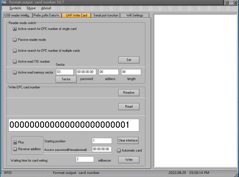
Task: Click the Starting position input field
Action: coord(102,141)
